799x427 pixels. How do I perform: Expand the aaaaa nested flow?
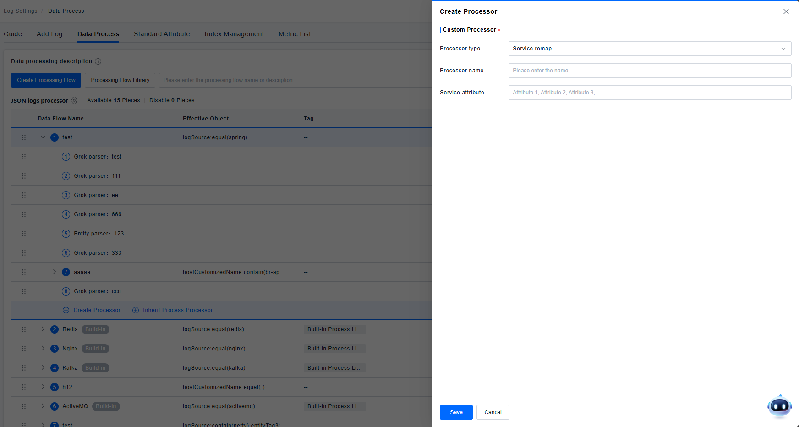[55, 272]
